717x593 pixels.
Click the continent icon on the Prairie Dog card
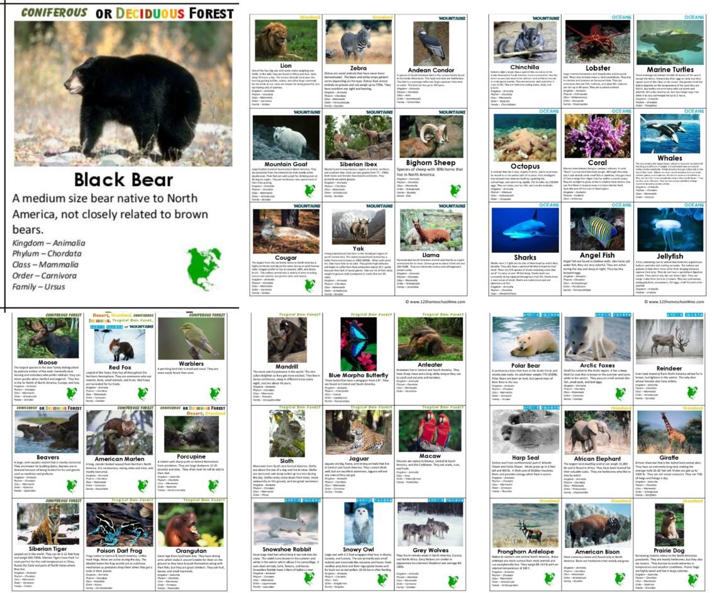click(692, 579)
